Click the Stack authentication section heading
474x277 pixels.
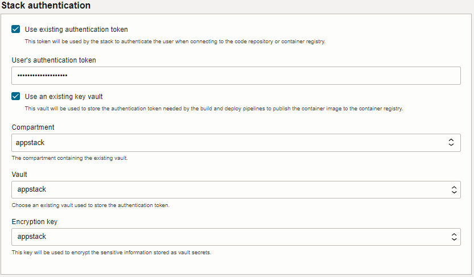46,6
